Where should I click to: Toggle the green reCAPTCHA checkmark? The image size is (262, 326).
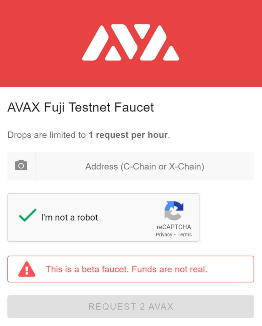point(28,215)
